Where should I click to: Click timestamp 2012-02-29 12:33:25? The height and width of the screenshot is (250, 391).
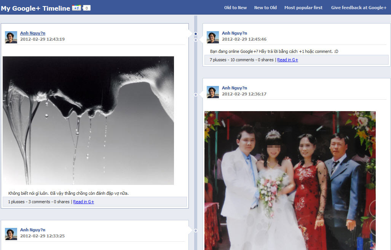[42, 236]
